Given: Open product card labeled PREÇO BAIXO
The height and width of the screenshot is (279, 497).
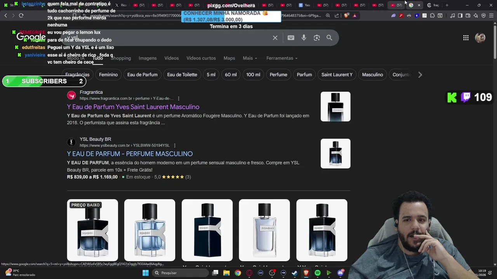Looking at the screenshot, I should (92, 230).
